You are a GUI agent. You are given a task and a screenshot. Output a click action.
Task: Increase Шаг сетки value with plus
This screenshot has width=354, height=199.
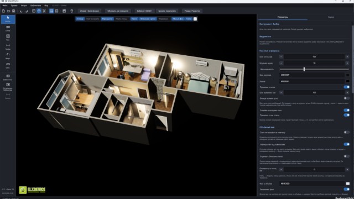(347, 56)
